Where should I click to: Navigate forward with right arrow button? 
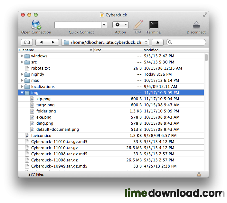click(53, 43)
